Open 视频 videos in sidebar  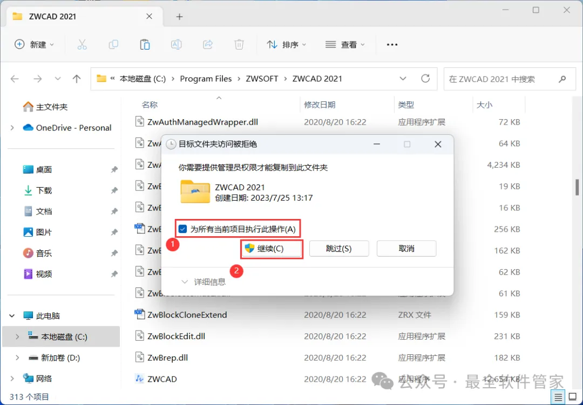pos(38,274)
